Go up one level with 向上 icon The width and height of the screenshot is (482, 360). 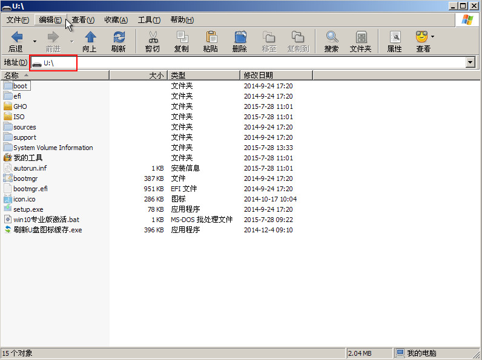90,37
